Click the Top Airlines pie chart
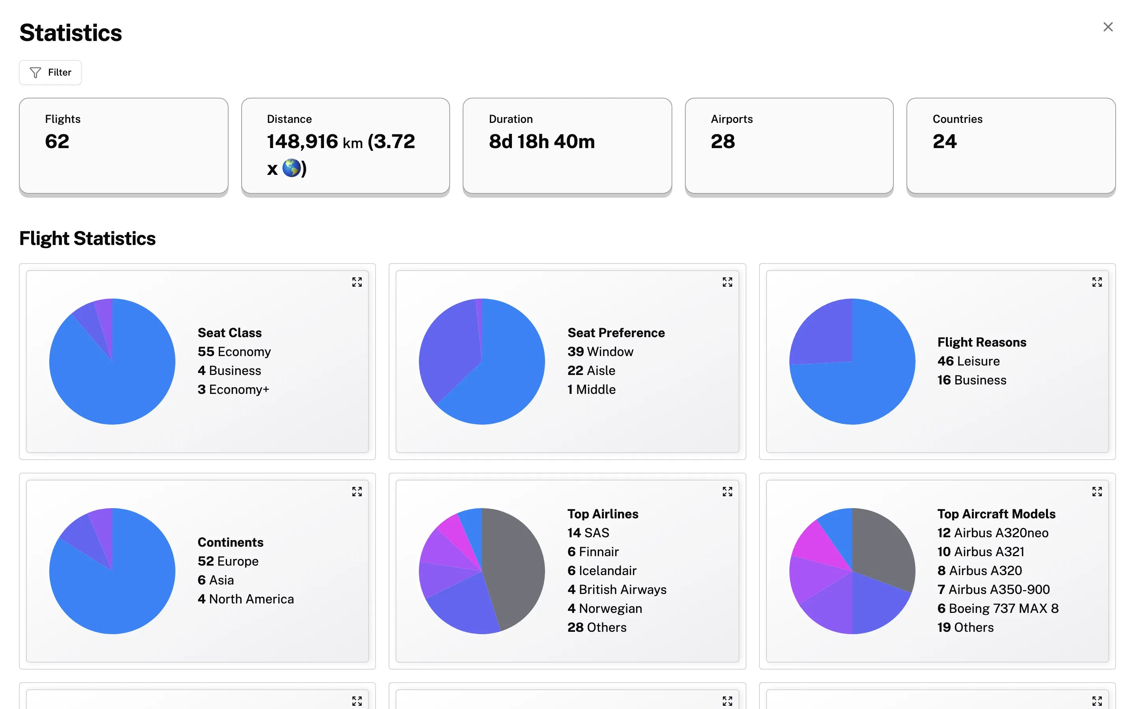 tap(482, 571)
